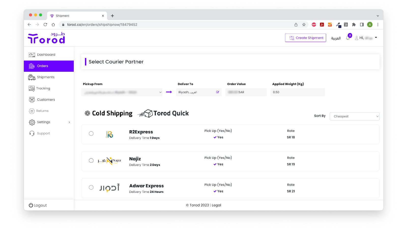Viewport: 407px width, 229px height.
Task: Click the Create Shipment button
Action: coord(306,38)
